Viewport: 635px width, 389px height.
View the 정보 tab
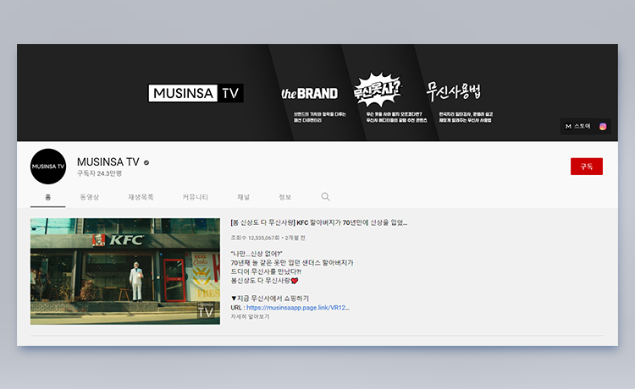[x=284, y=197]
